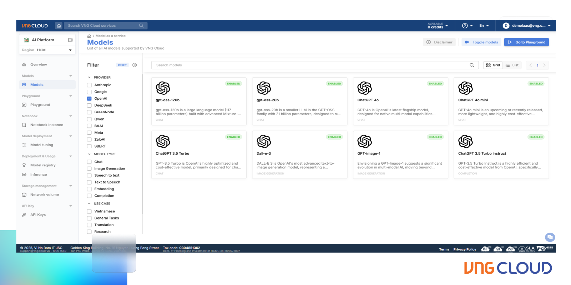This screenshot has width=571, height=285.
Task: Click page number 1 in pagination
Action: [537, 65]
